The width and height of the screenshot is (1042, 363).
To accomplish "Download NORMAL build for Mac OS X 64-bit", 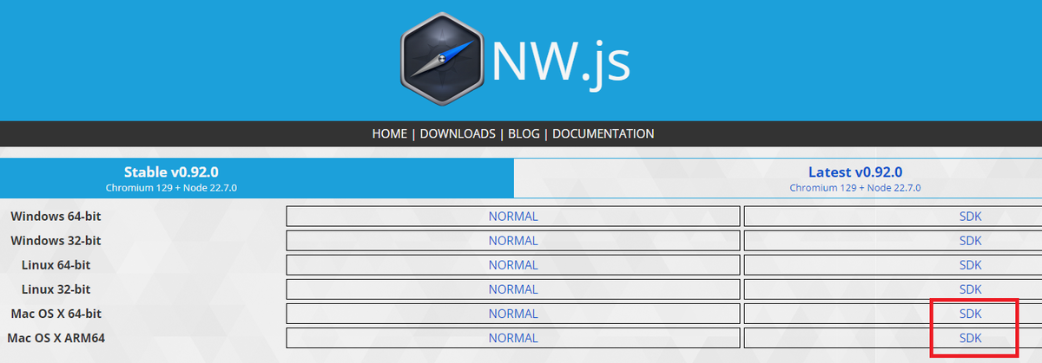I will 513,313.
